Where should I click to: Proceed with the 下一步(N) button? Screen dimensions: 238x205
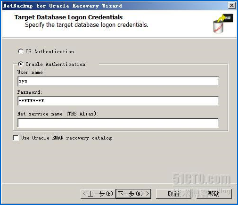tap(133, 194)
